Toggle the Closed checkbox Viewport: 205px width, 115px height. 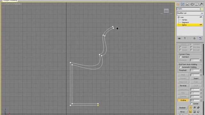coord(180,50)
